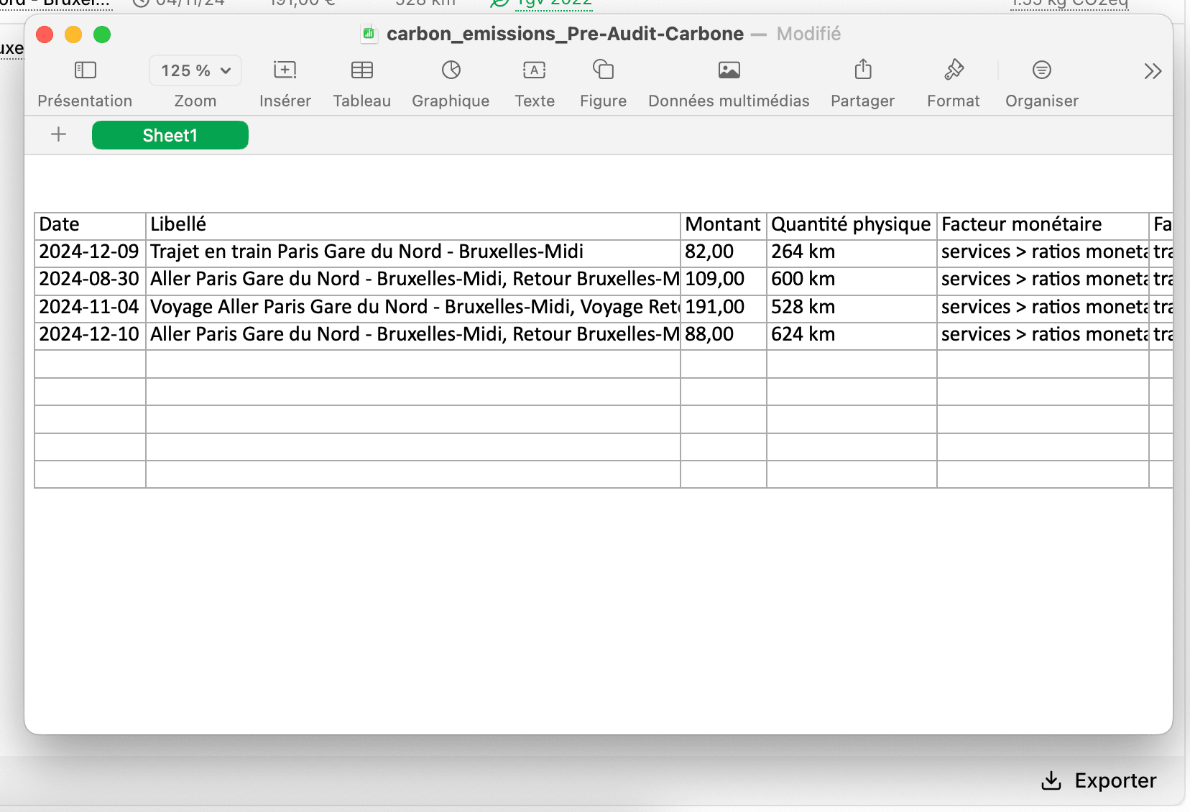Open Données multimédias media picker
1190x812 pixels.
coord(729,70)
